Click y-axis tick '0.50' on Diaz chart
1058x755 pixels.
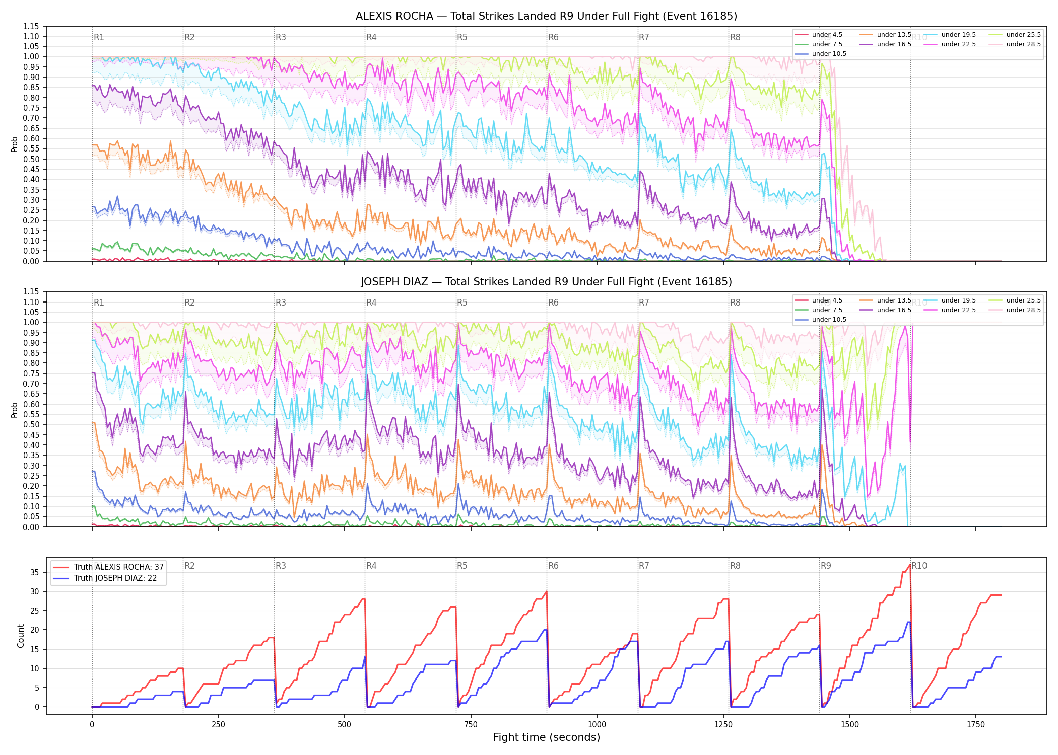[x=31, y=424]
